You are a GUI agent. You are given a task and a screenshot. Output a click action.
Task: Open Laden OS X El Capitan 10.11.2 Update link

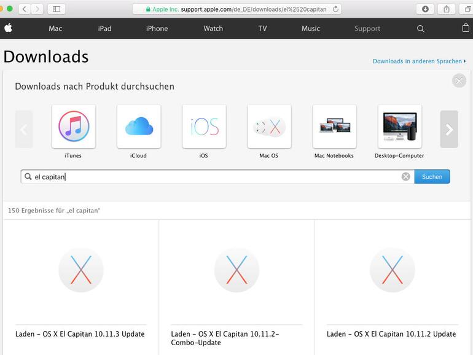(391, 334)
